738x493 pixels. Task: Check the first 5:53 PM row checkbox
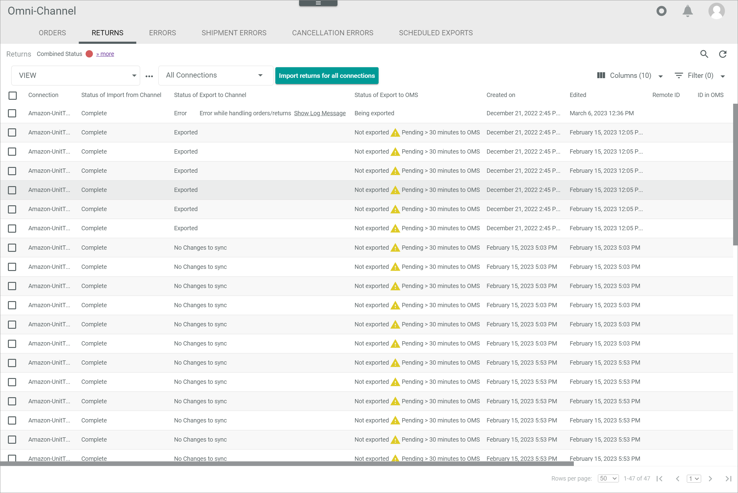pyautogui.click(x=12, y=363)
